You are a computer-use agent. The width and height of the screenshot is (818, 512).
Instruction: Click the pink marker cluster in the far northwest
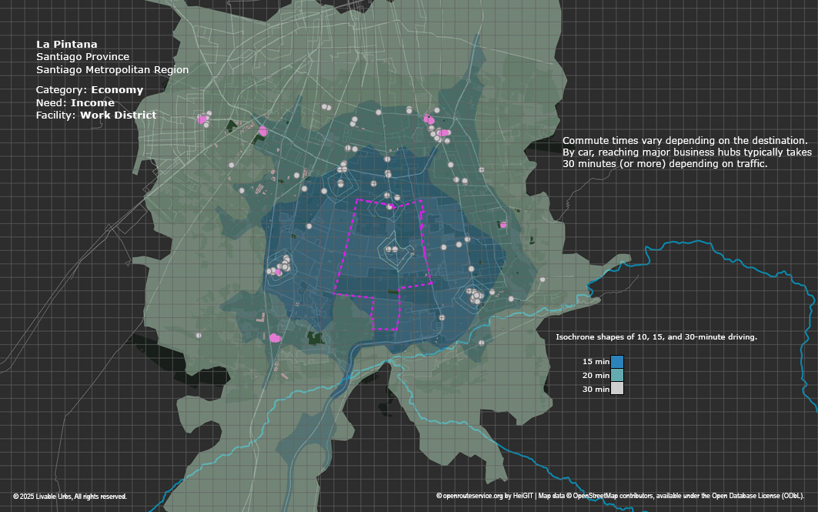(x=203, y=119)
